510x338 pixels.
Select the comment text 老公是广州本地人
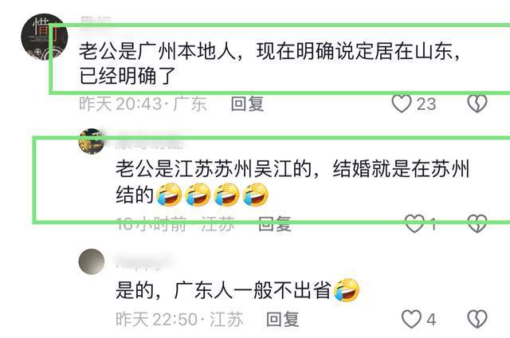click(x=158, y=51)
